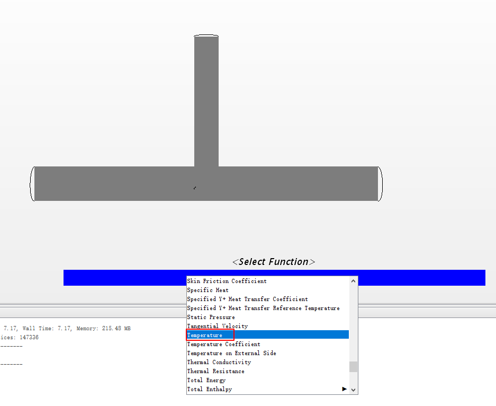Click the Select Function title text
This screenshot has width=496, height=406.
coord(274,262)
